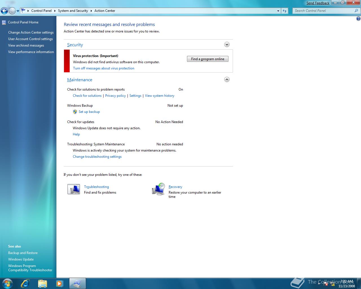Open Backup and Restore under See also

tap(23, 253)
